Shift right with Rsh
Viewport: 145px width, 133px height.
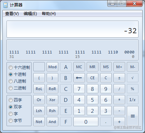click(52, 111)
